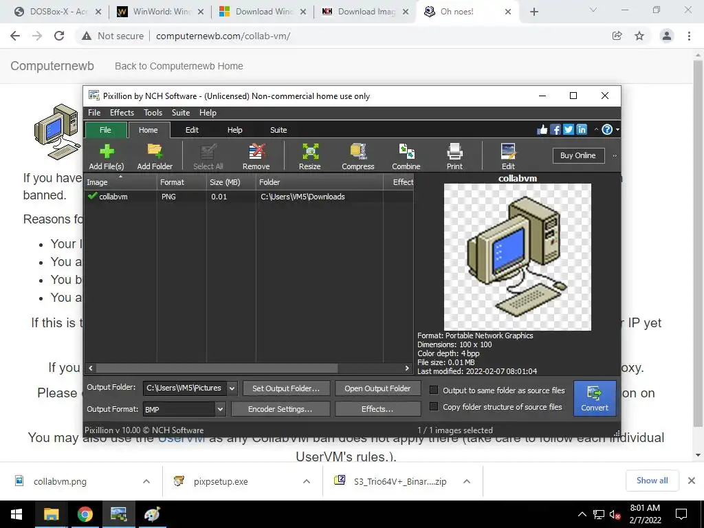This screenshot has width=704, height=528.
Task: Open the Effects menu
Action: click(122, 113)
